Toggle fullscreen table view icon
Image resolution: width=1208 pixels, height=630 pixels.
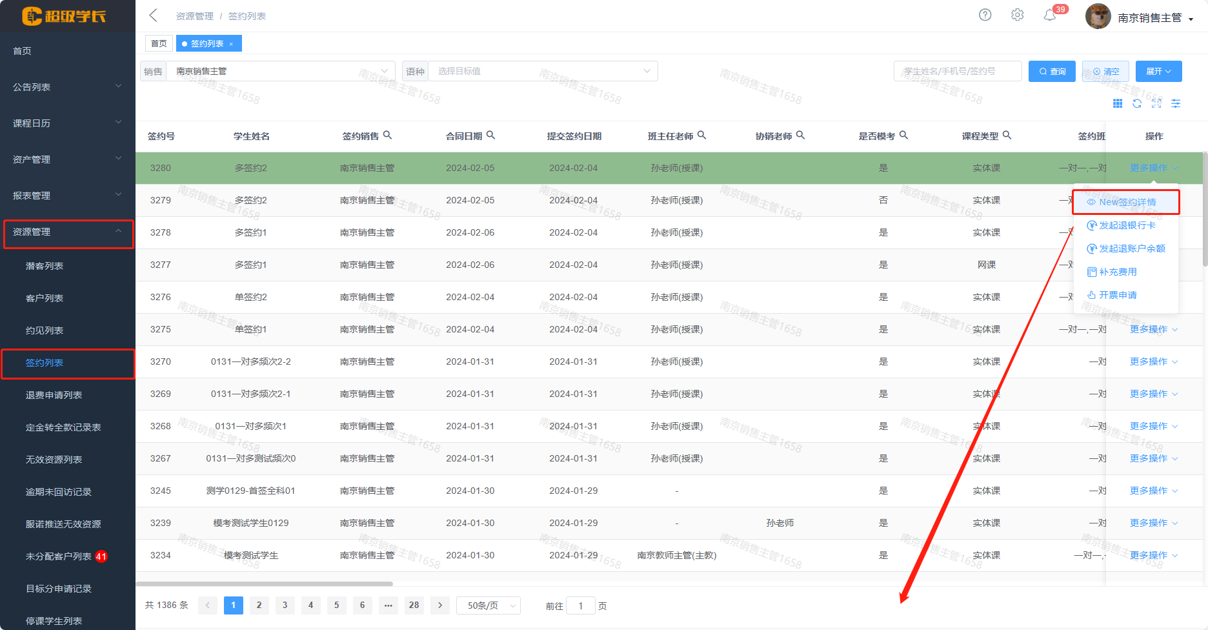click(1156, 103)
